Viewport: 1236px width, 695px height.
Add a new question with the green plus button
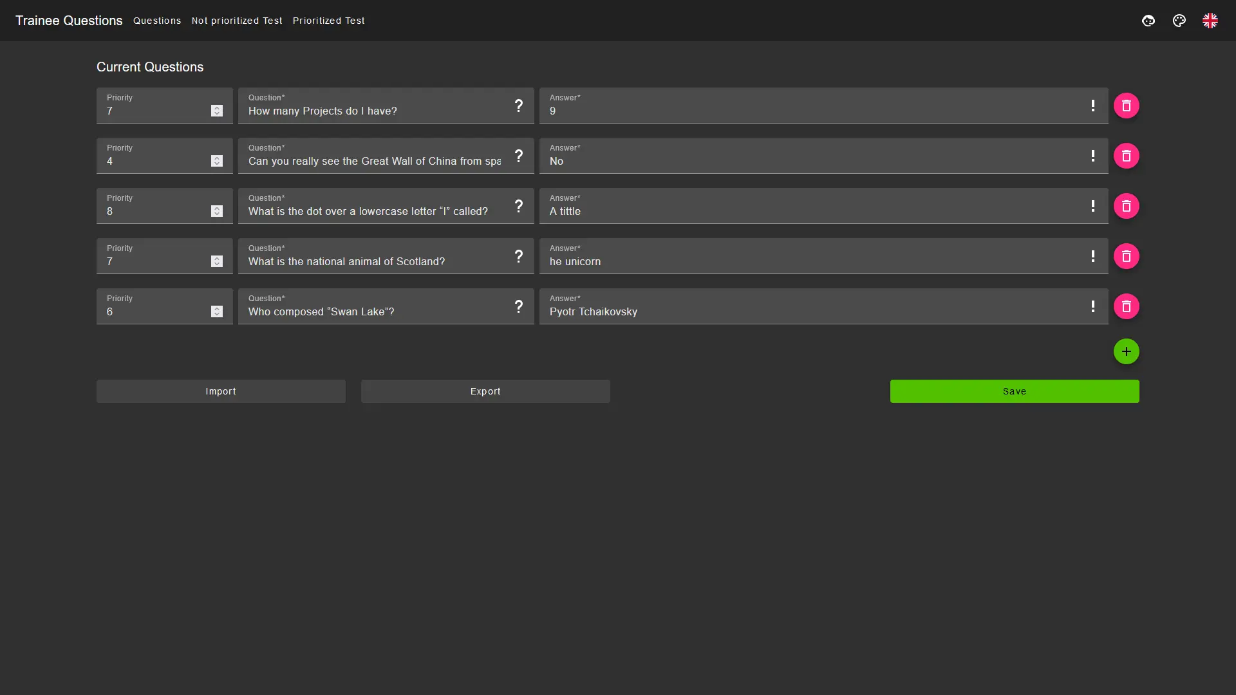(x=1126, y=351)
